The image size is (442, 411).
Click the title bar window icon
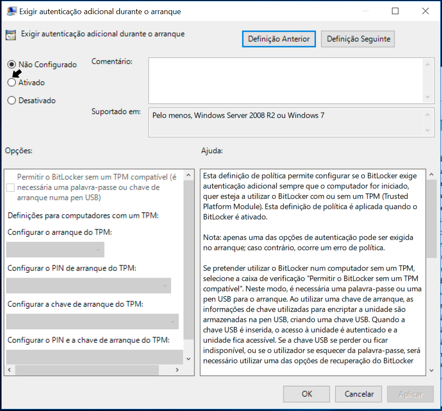coord(12,11)
